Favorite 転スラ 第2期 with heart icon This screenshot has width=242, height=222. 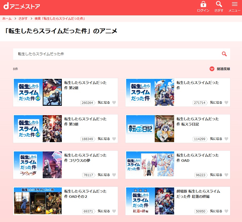pos(114,103)
